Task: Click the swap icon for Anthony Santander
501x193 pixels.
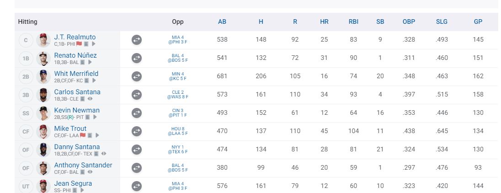Action: pyautogui.click(x=136, y=168)
